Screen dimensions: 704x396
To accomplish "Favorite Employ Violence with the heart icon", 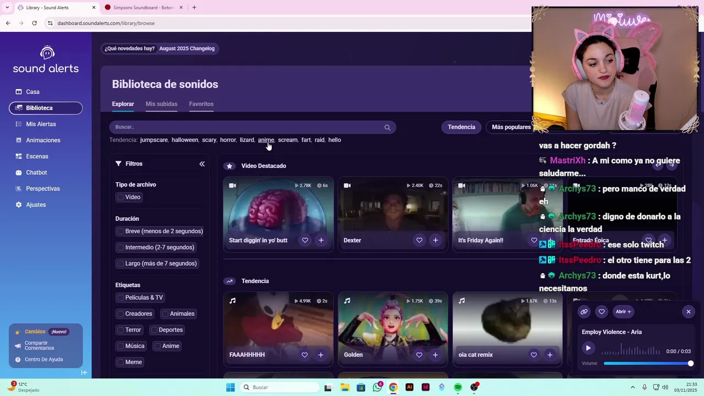I will 602,312.
